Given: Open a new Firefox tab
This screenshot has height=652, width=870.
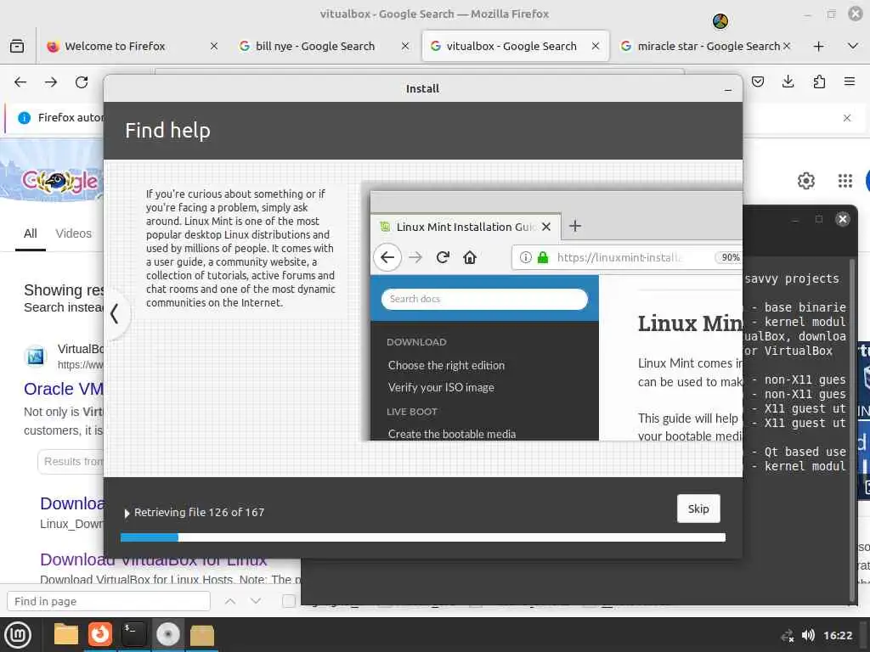Looking at the screenshot, I should tap(818, 46).
